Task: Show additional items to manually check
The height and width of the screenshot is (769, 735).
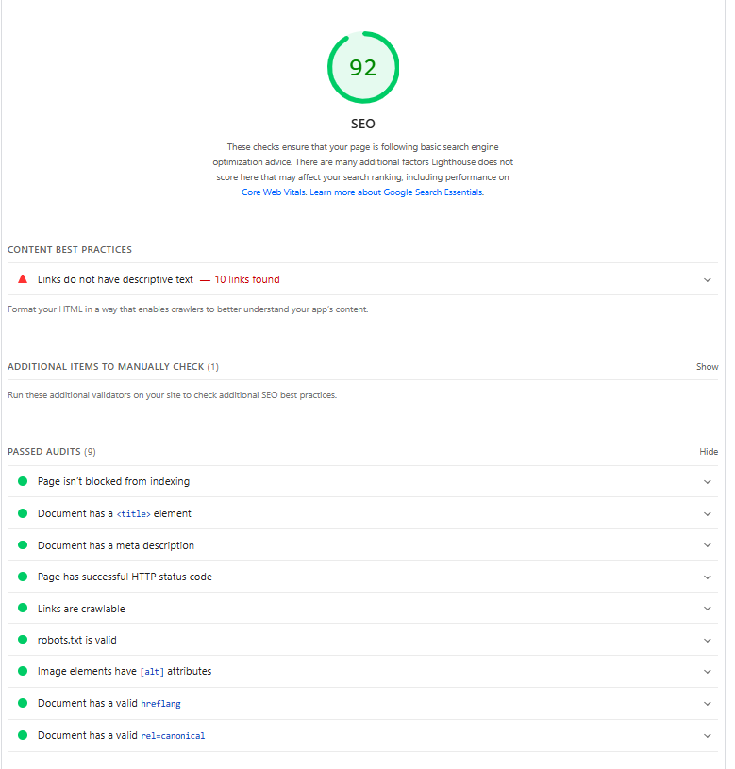Action: click(707, 367)
